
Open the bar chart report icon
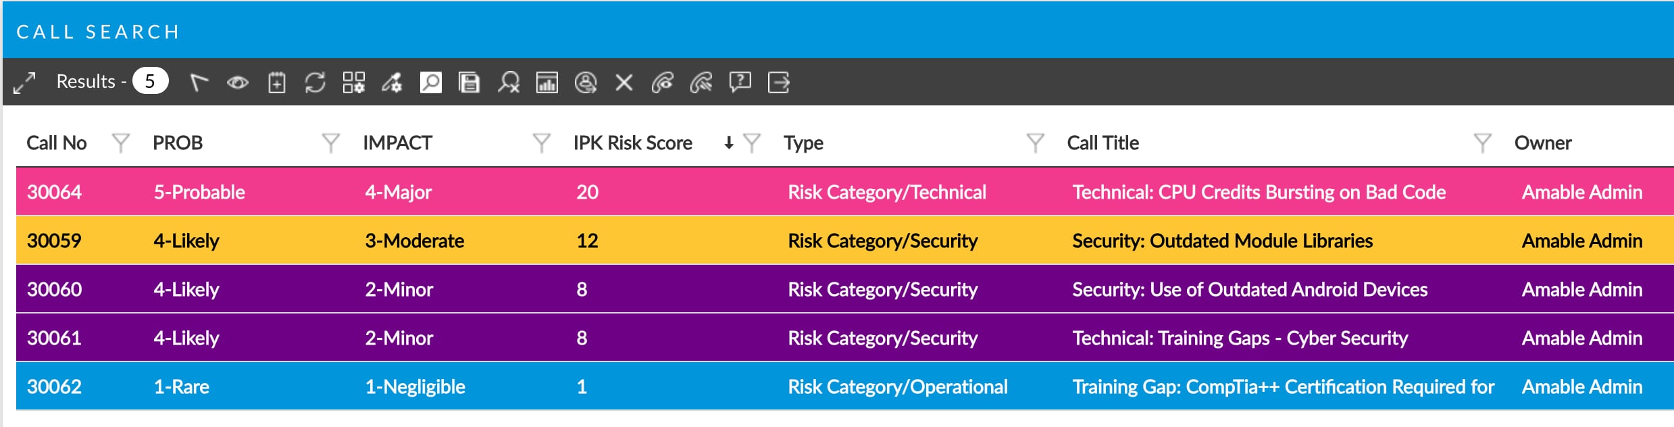[547, 82]
